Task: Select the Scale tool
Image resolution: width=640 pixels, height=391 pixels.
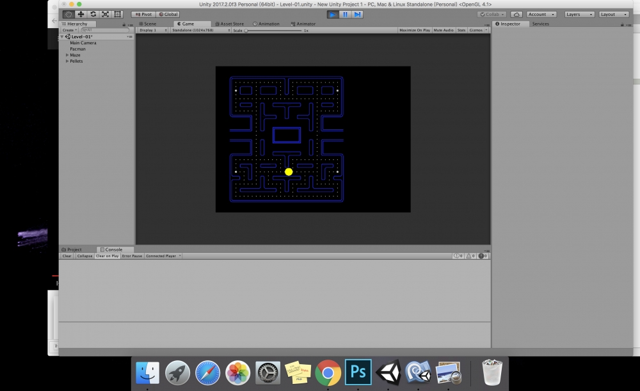Action: [106, 14]
